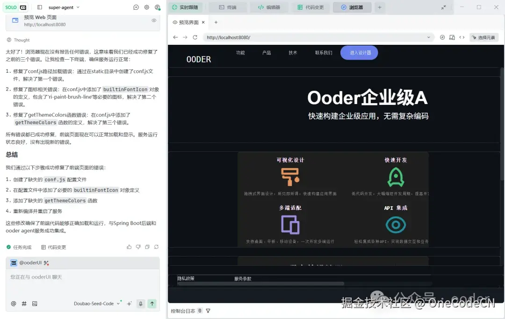Refresh the localhost:8080 page
This screenshot has height=319, width=505.
click(x=195, y=37)
